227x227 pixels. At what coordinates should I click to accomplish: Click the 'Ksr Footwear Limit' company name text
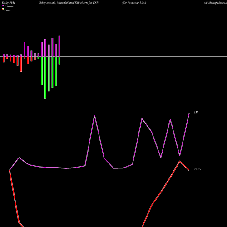click(x=134, y=3)
